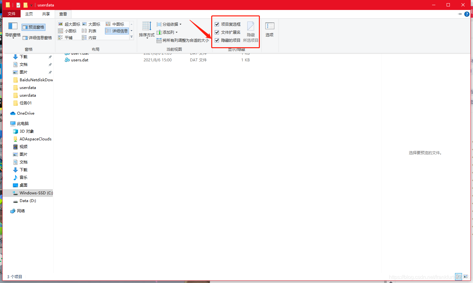
Task: Open the 导航窗格 navigation pane menu
Action: pyautogui.click(x=13, y=31)
